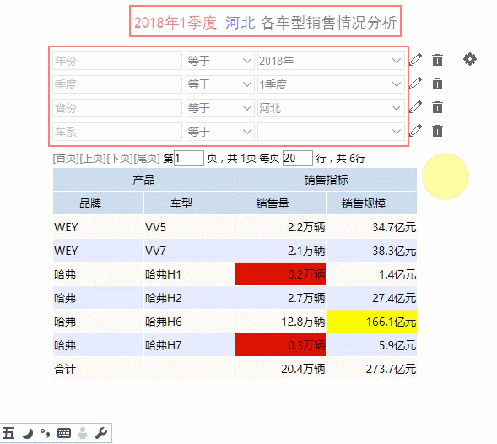Click the pencil edit icon for 车系 filter
Viewport: 497px width, 444px height.
415,131
